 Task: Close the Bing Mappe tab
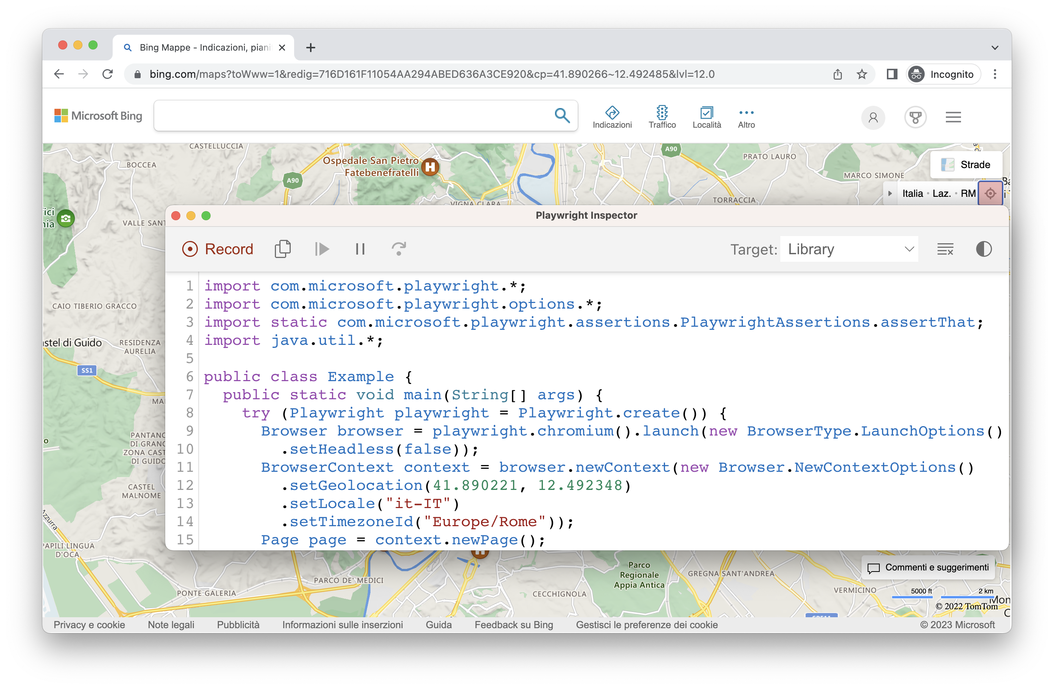282,47
